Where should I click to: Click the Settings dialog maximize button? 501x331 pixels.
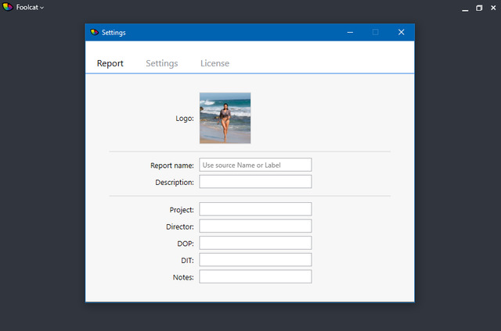pyautogui.click(x=375, y=32)
